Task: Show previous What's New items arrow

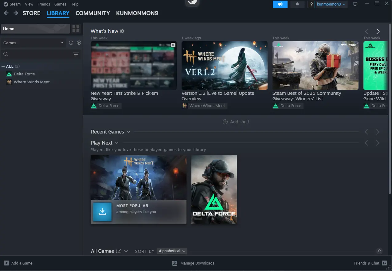Action: click(x=367, y=31)
